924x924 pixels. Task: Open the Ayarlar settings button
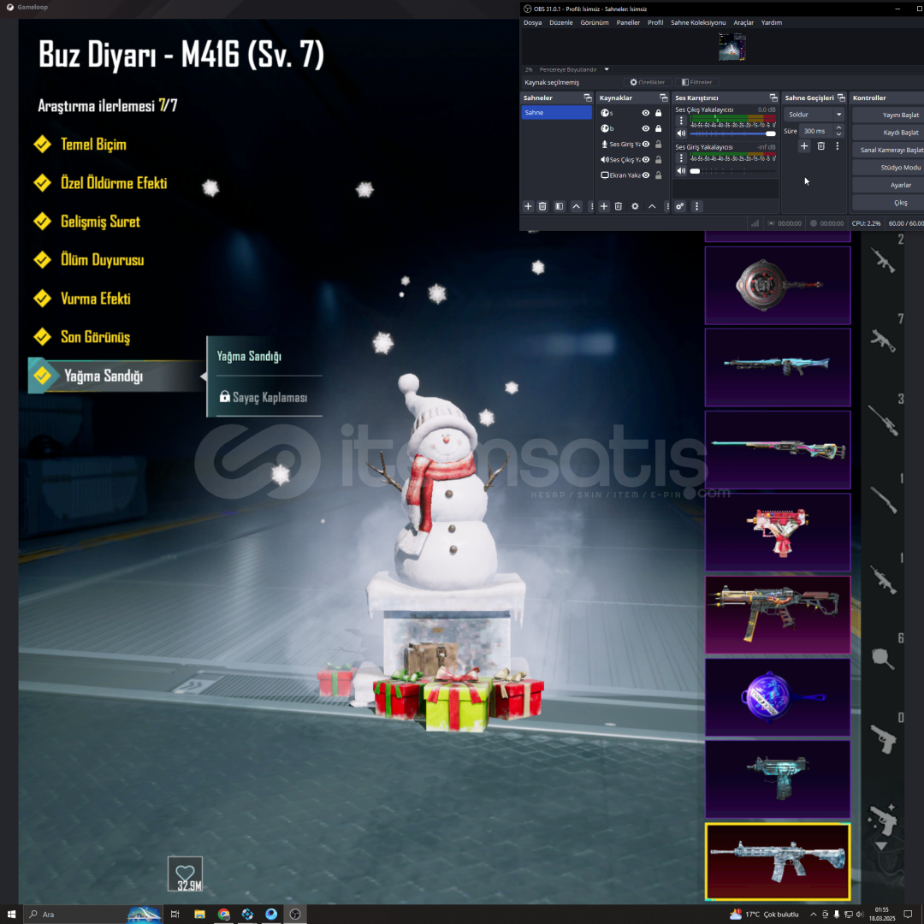click(x=889, y=185)
